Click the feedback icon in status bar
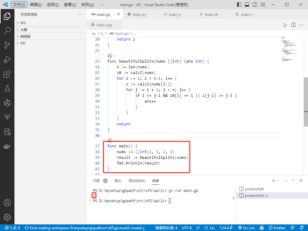The width and height of the screenshot is (308, 231). [x=292, y=228]
